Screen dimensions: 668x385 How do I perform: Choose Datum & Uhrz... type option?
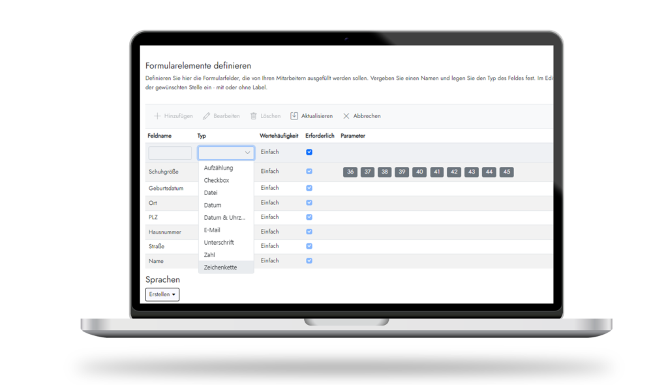[226, 217]
